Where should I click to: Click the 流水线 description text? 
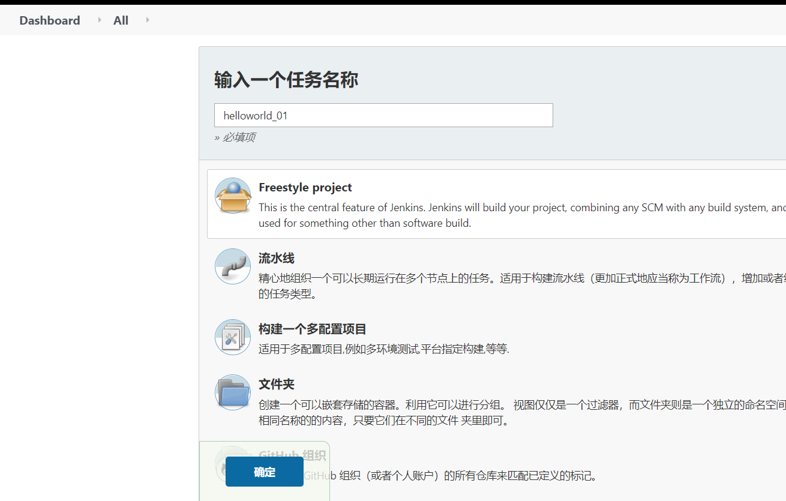522,286
